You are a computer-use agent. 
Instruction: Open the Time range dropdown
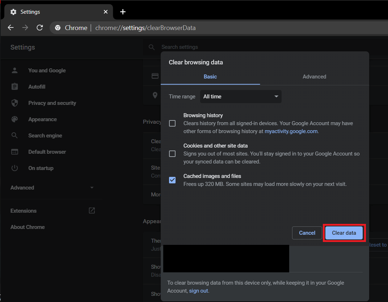[x=241, y=97]
